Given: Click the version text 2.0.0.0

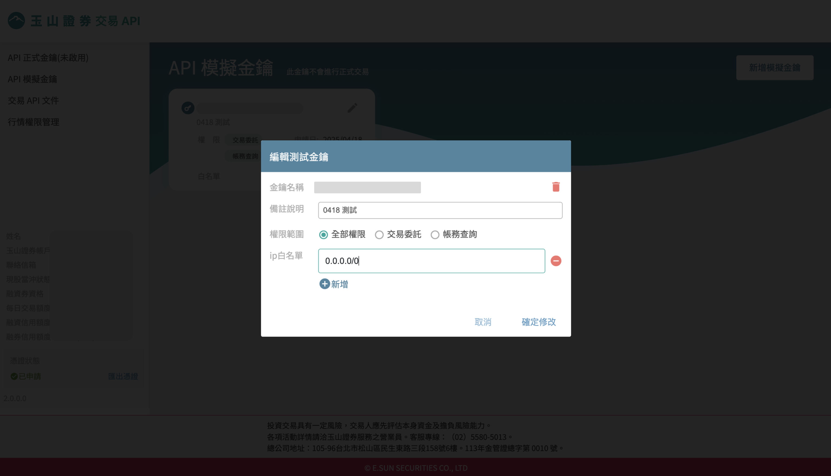Looking at the screenshot, I should point(15,398).
